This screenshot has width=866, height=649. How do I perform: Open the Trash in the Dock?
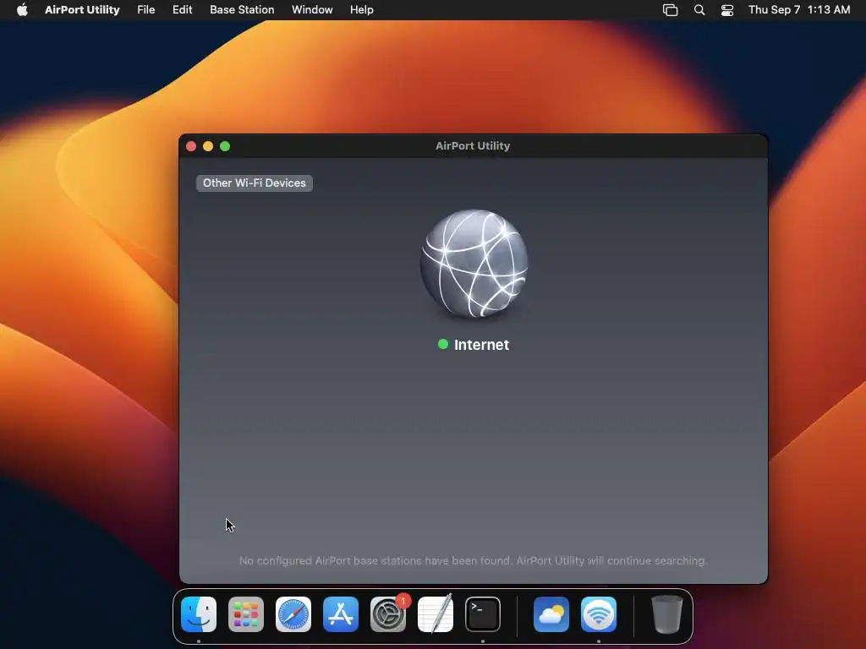[x=666, y=614]
